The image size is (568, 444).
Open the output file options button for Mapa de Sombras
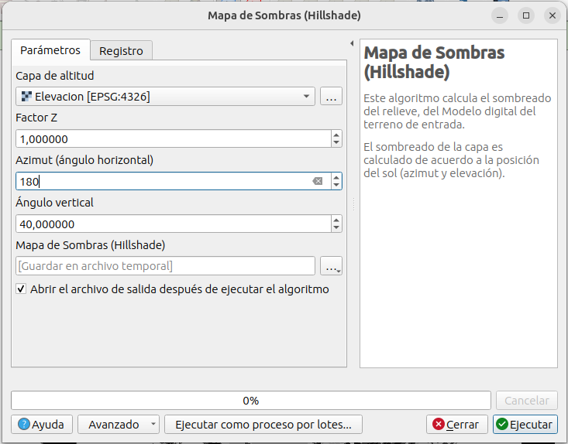[x=331, y=266]
